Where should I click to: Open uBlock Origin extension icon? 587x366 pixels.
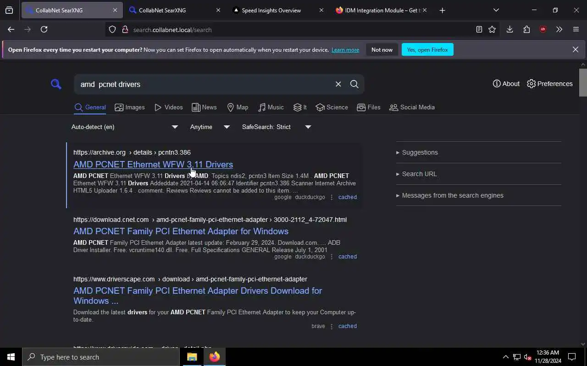(543, 29)
